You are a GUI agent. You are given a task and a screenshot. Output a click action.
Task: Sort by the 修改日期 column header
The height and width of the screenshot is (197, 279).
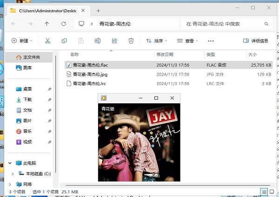pos(164,55)
